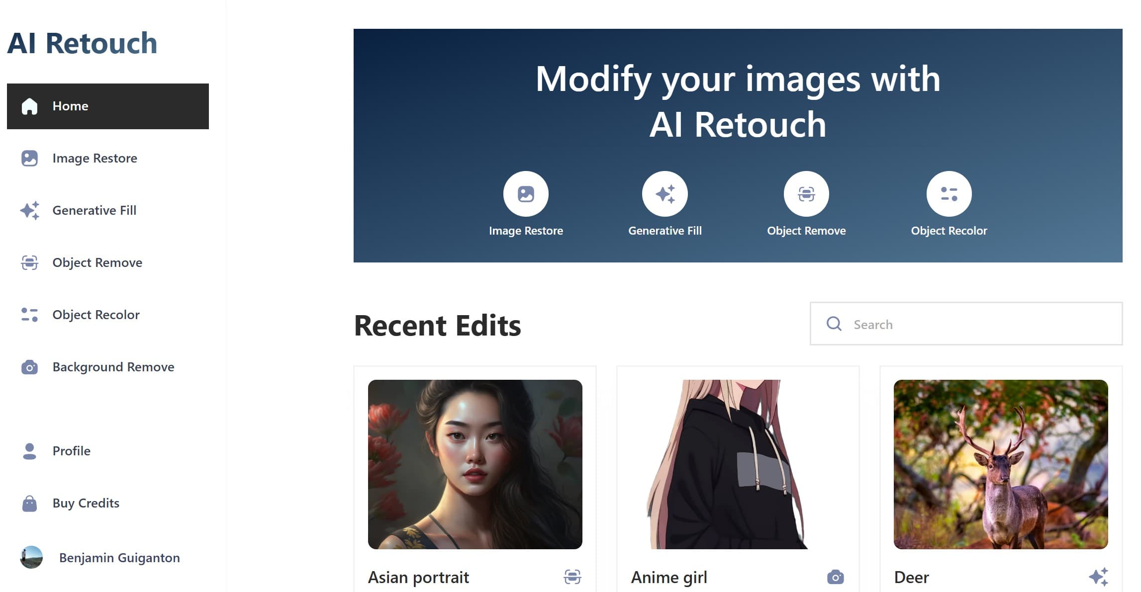The width and height of the screenshot is (1141, 592).
Task: Select the Background Remove camera icon in sidebar
Action: pos(30,367)
